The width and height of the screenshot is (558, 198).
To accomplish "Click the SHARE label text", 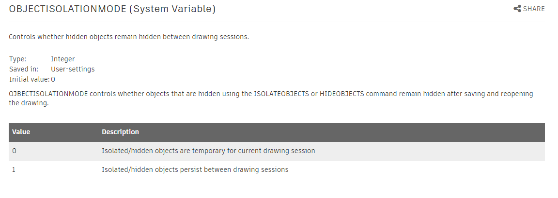I will (534, 9).
